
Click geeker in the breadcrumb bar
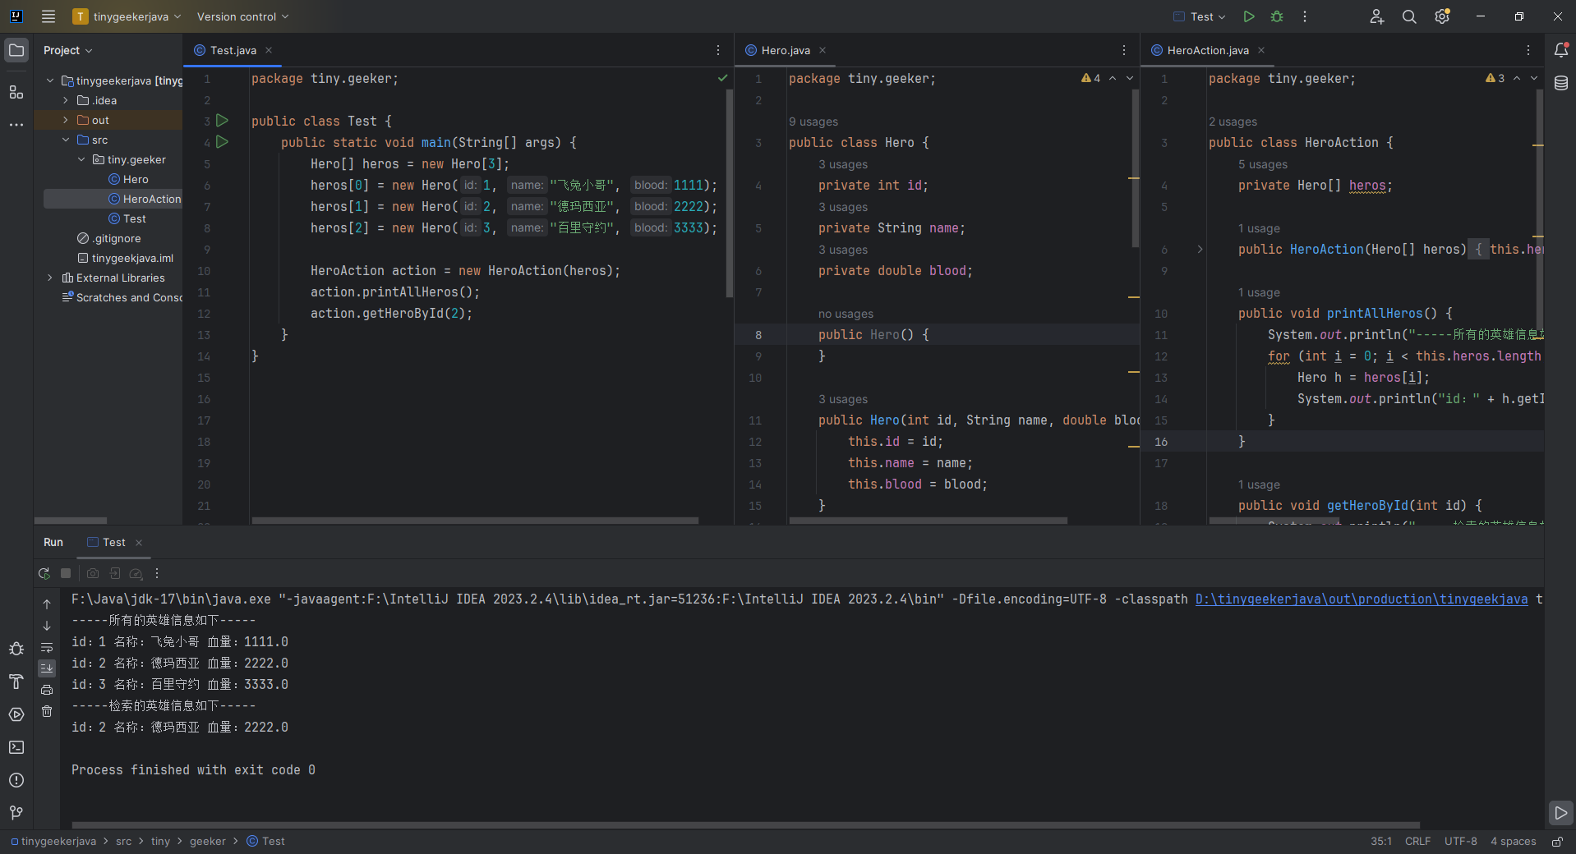click(x=207, y=842)
